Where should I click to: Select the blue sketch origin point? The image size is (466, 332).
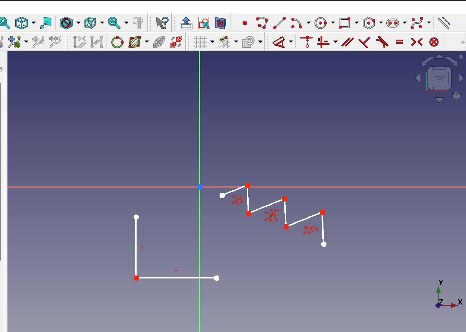tap(200, 187)
